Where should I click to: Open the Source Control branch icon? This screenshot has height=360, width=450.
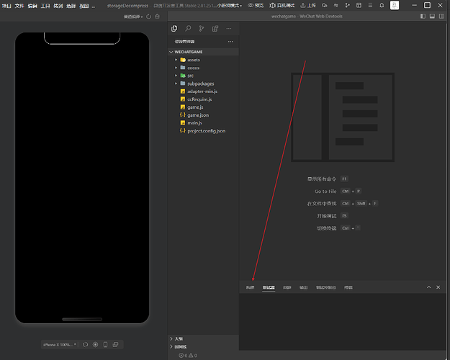(202, 28)
